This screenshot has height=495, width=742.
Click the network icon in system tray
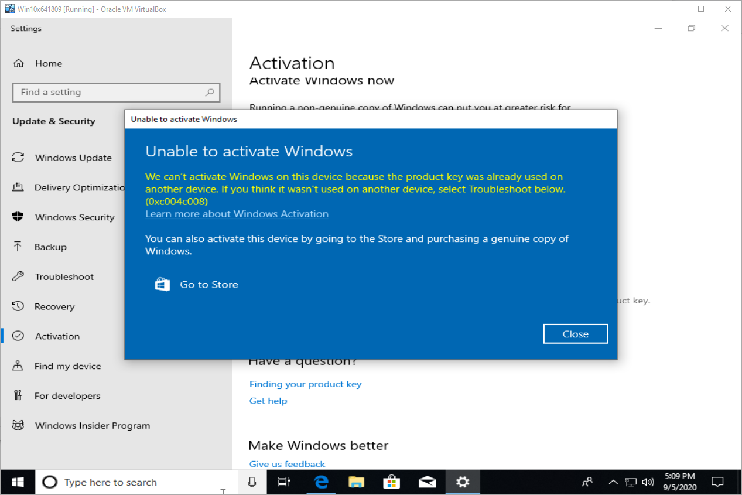click(631, 482)
